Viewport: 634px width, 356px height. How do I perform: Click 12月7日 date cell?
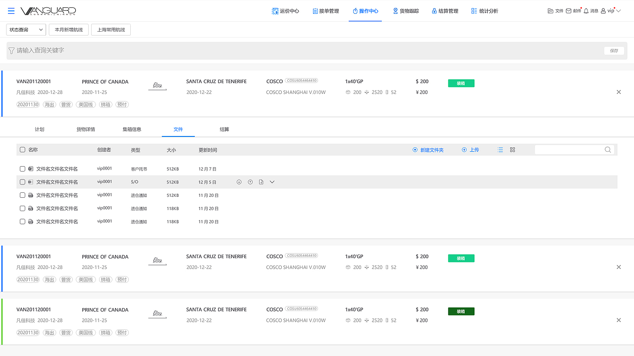[208, 169]
